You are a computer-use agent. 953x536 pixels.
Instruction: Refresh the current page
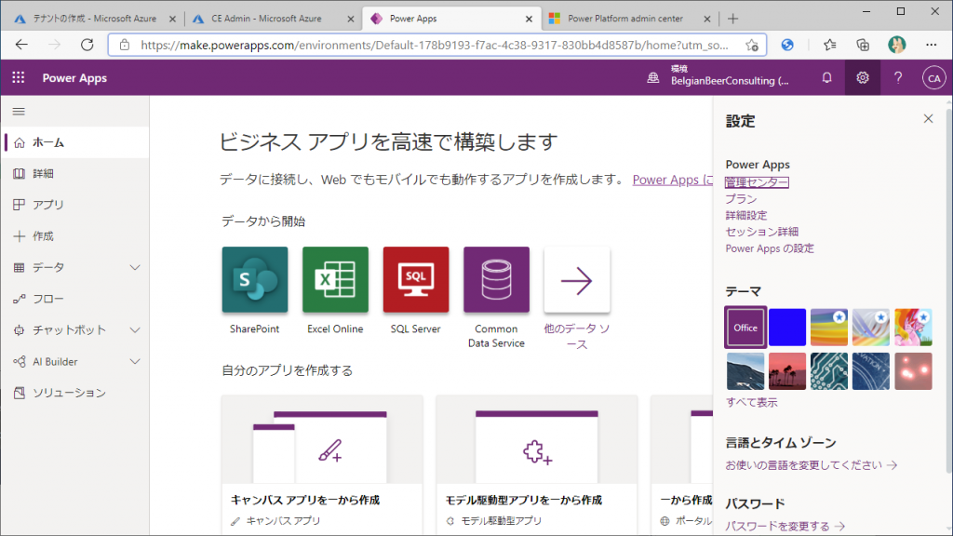(87, 45)
